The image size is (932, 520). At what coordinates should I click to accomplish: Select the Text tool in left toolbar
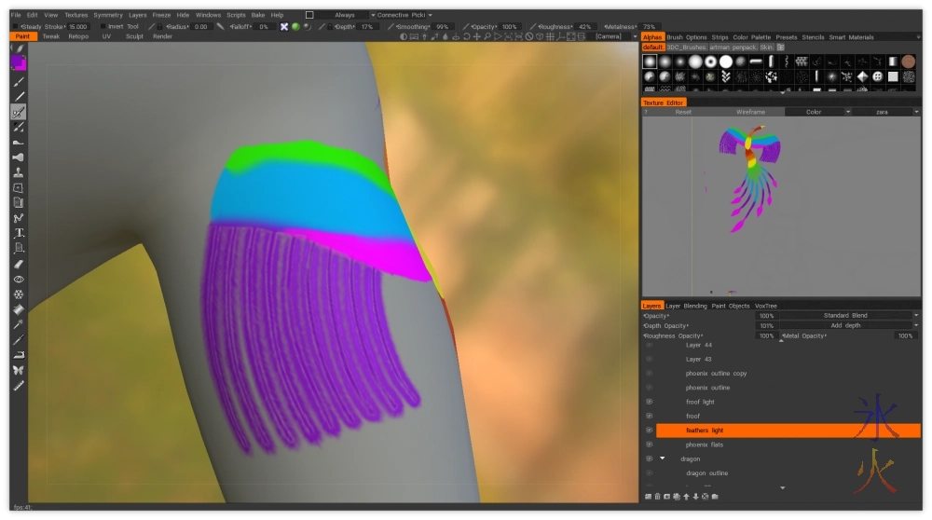tap(19, 233)
